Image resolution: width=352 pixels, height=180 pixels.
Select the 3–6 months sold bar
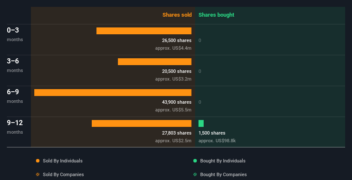(x=155, y=62)
